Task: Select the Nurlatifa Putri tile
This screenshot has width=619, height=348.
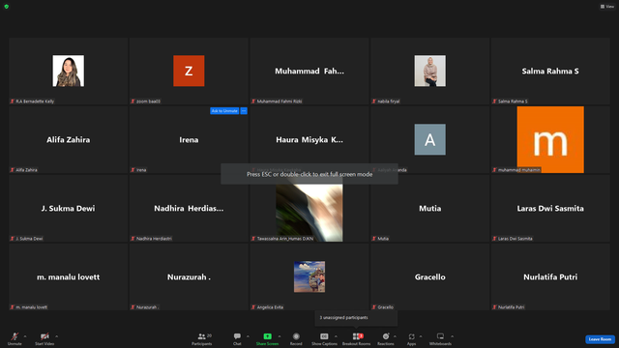Action: (x=550, y=277)
